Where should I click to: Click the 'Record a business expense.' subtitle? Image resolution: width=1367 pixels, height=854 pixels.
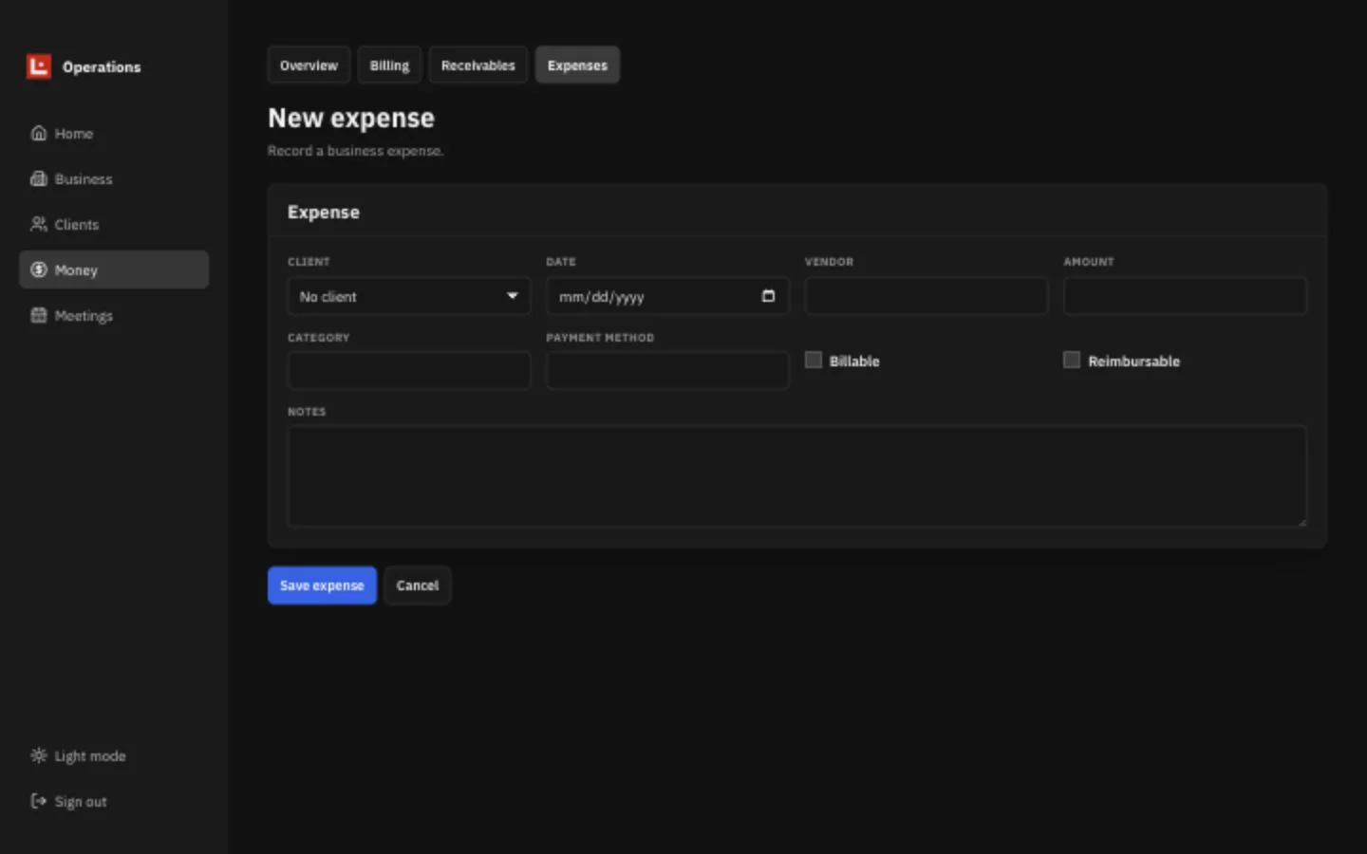(x=355, y=151)
